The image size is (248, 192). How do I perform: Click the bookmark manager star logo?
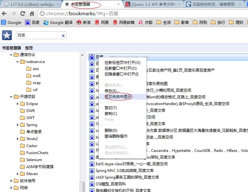point(7,35)
